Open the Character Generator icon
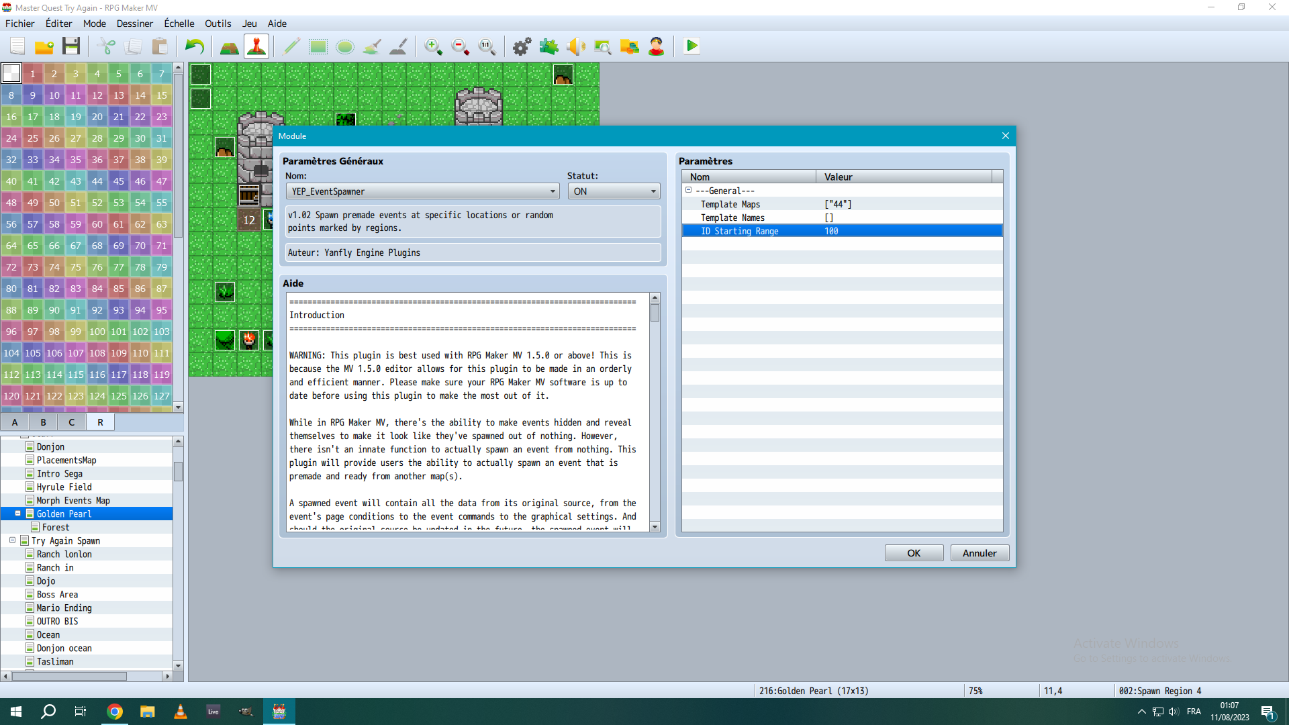Image resolution: width=1289 pixels, height=725 pixels. (657, 46)
